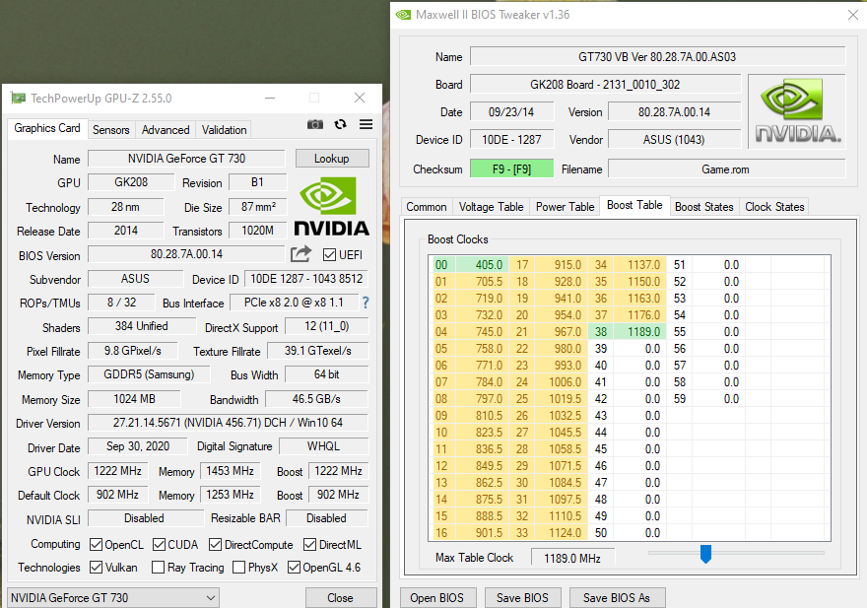Click the GPU-Z refresh icon
The height and width of the screenshot is (608, 867).
[x=341, y=124]
